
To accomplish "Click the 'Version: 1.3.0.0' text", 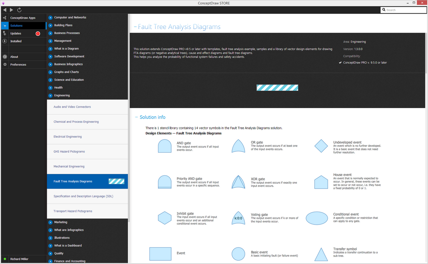I will point(353,49).
